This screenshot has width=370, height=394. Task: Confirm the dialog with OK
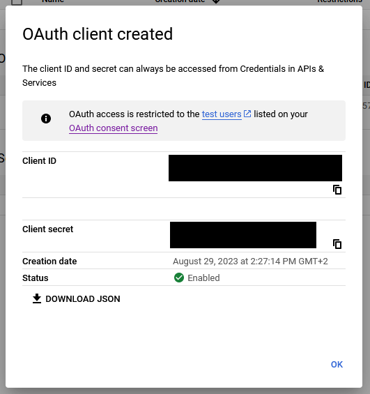coord(337,364)
